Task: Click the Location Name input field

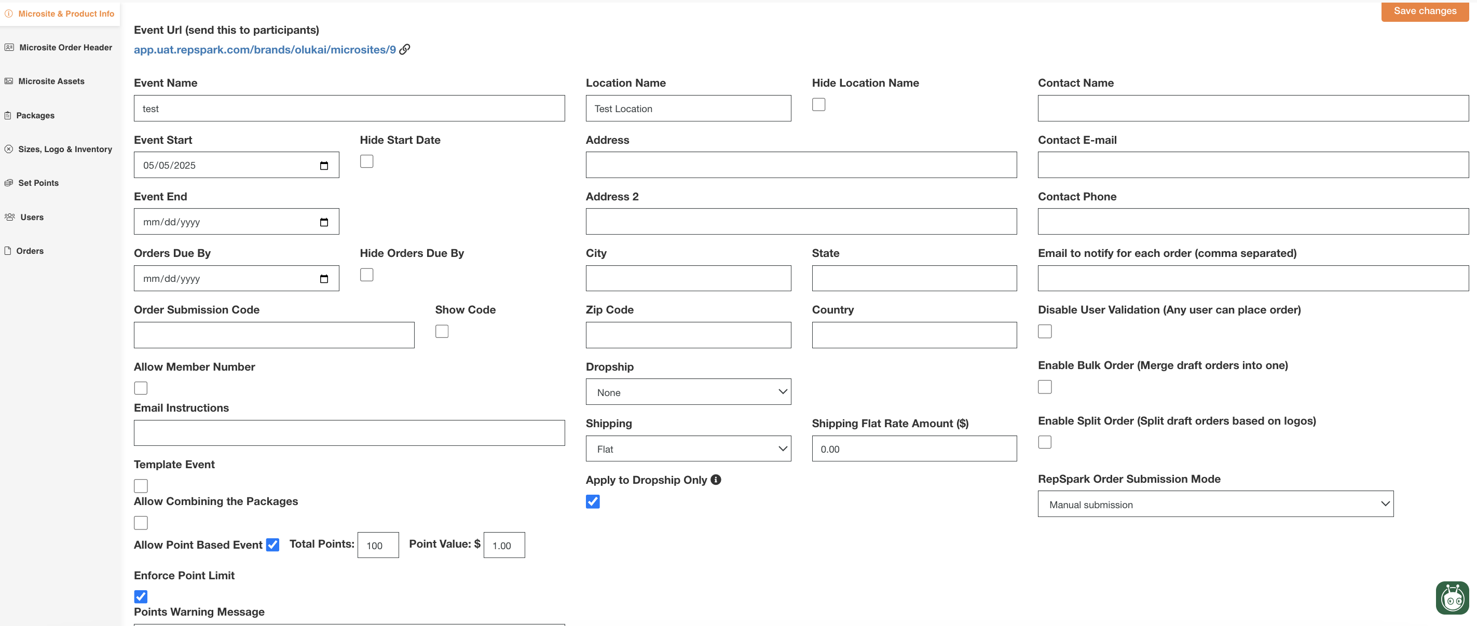Action: tap(688, 108)
